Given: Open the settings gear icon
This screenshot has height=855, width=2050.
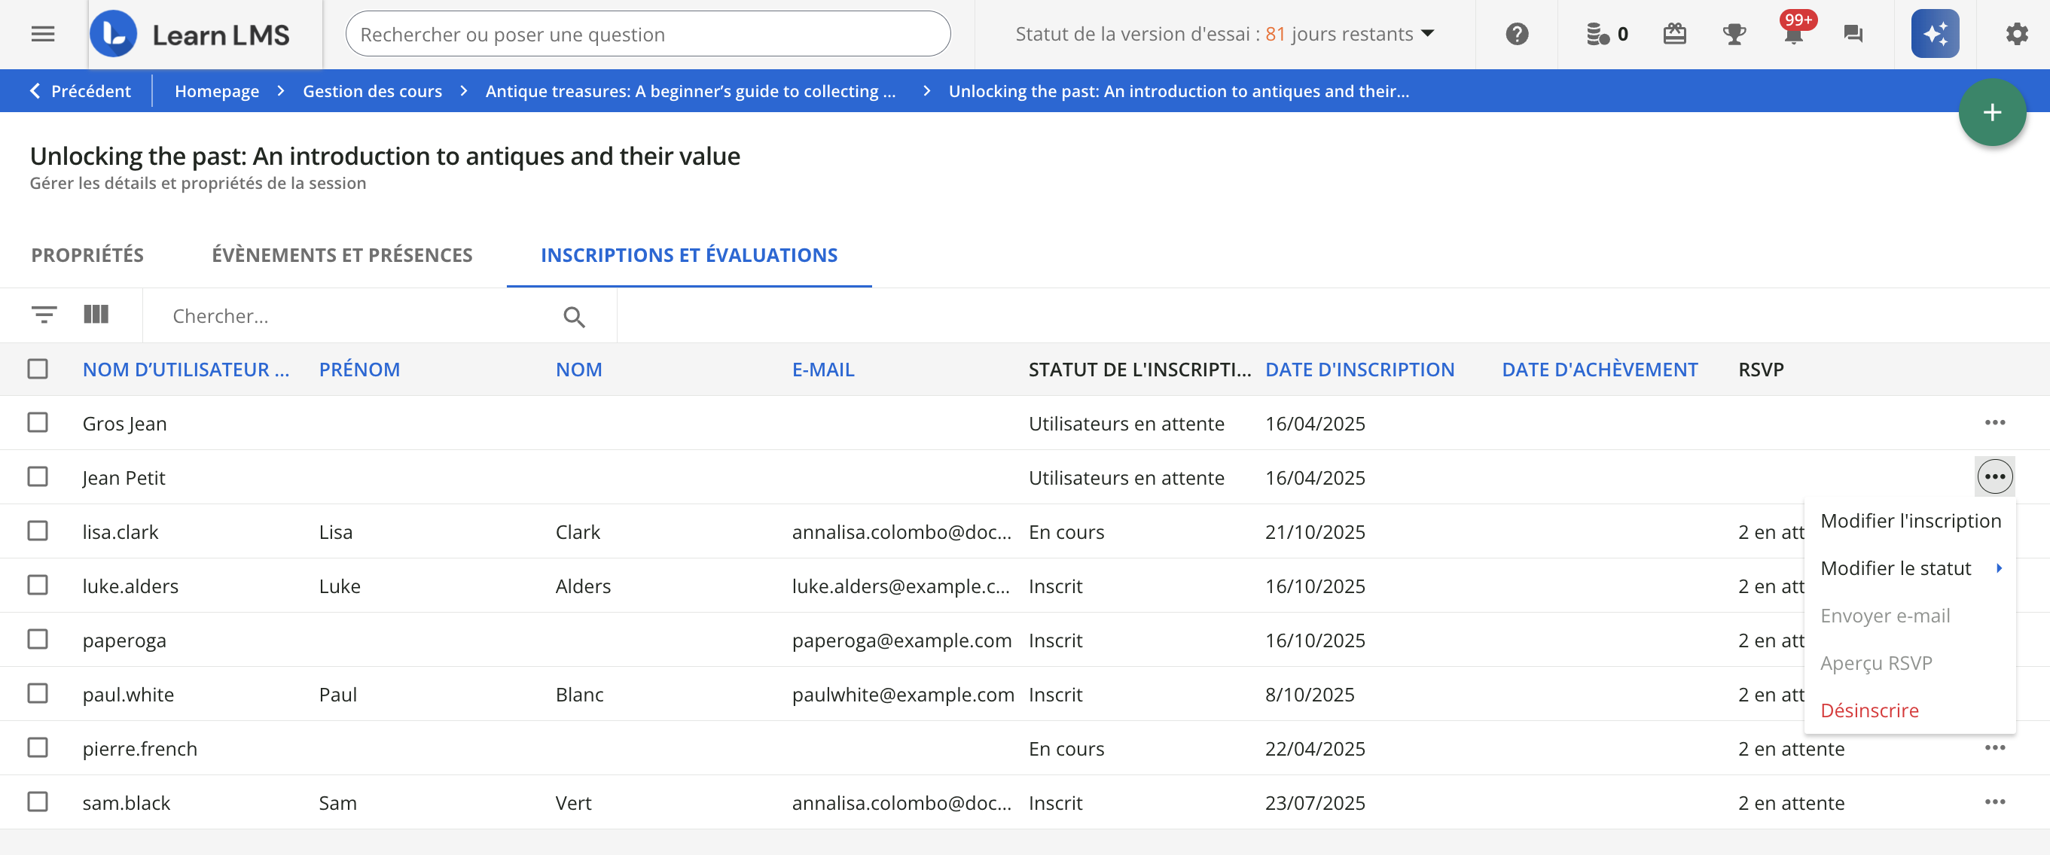Looking at the screenshot, I should coord(2017,34).
